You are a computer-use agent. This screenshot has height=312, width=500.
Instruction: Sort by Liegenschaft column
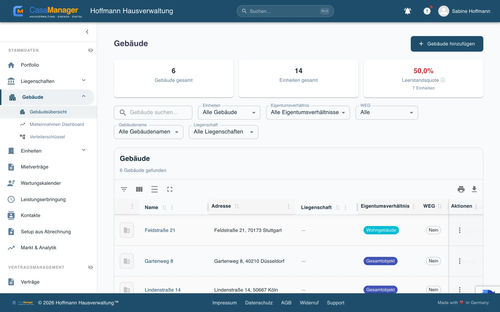click(x=337, y=207)
